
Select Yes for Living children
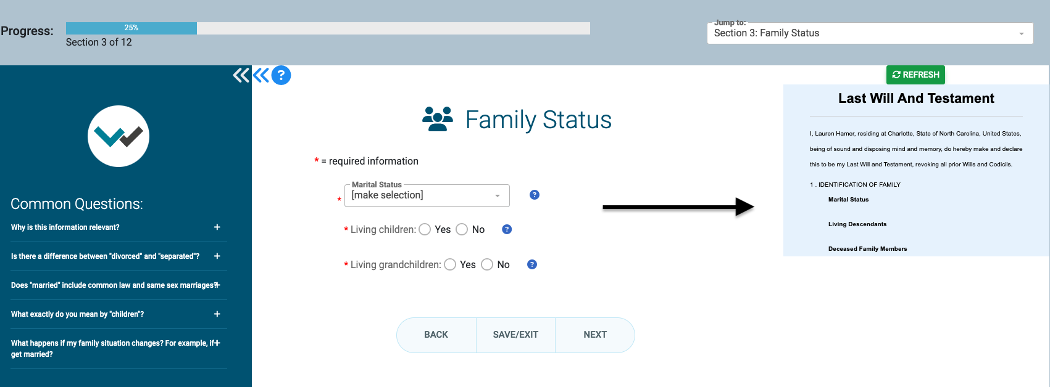(x=425, y=229)
